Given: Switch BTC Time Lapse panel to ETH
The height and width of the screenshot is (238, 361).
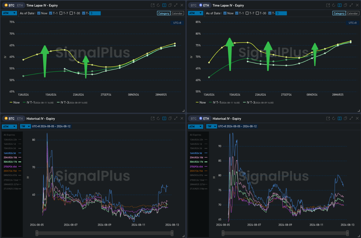Looking at the screenshot, I should tap(20, 5).
